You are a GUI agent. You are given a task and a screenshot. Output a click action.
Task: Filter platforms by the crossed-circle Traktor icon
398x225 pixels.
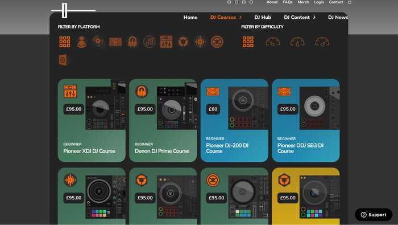tap(217, 42)
